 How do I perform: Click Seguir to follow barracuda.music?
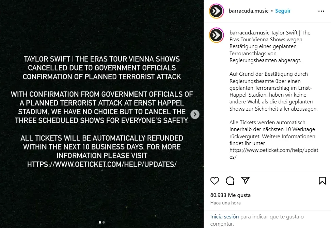[283, 11]
